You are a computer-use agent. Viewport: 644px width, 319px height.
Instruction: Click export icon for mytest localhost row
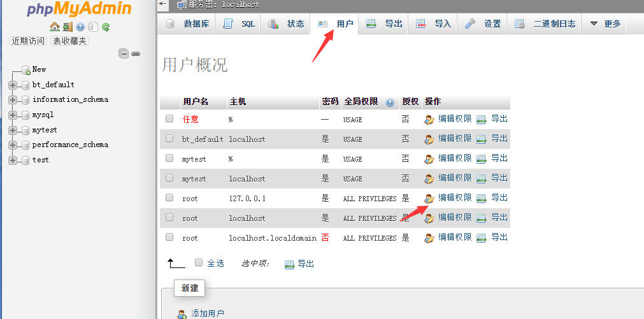click(x=482, y=179)
